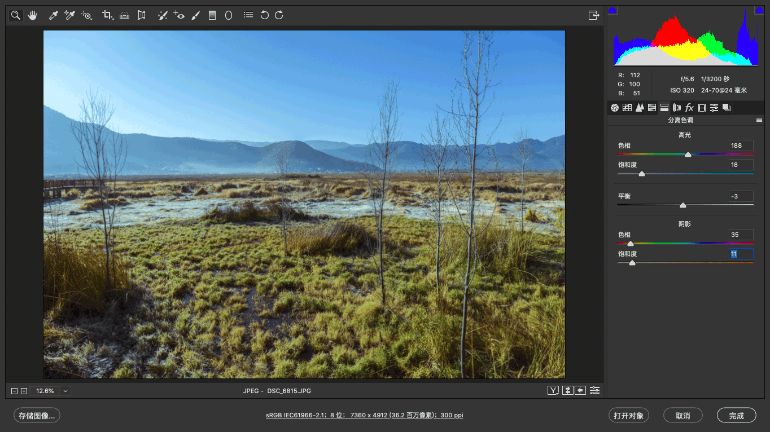This screenshot has width=770, height=432.
Task: Toggle highlight clipping warning in histogram
Action: [759, 10]
